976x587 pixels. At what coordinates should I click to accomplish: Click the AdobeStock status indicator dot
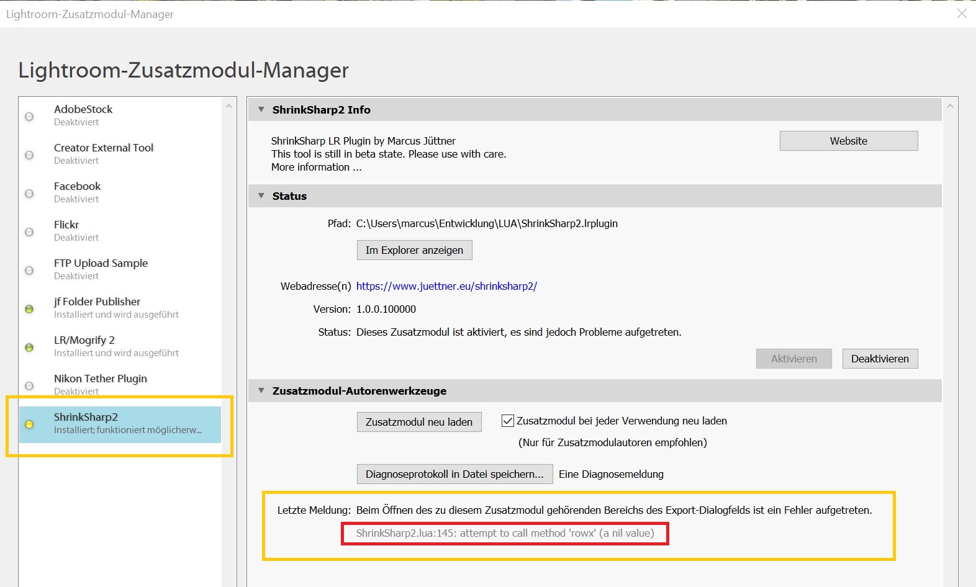pos(29,117)
